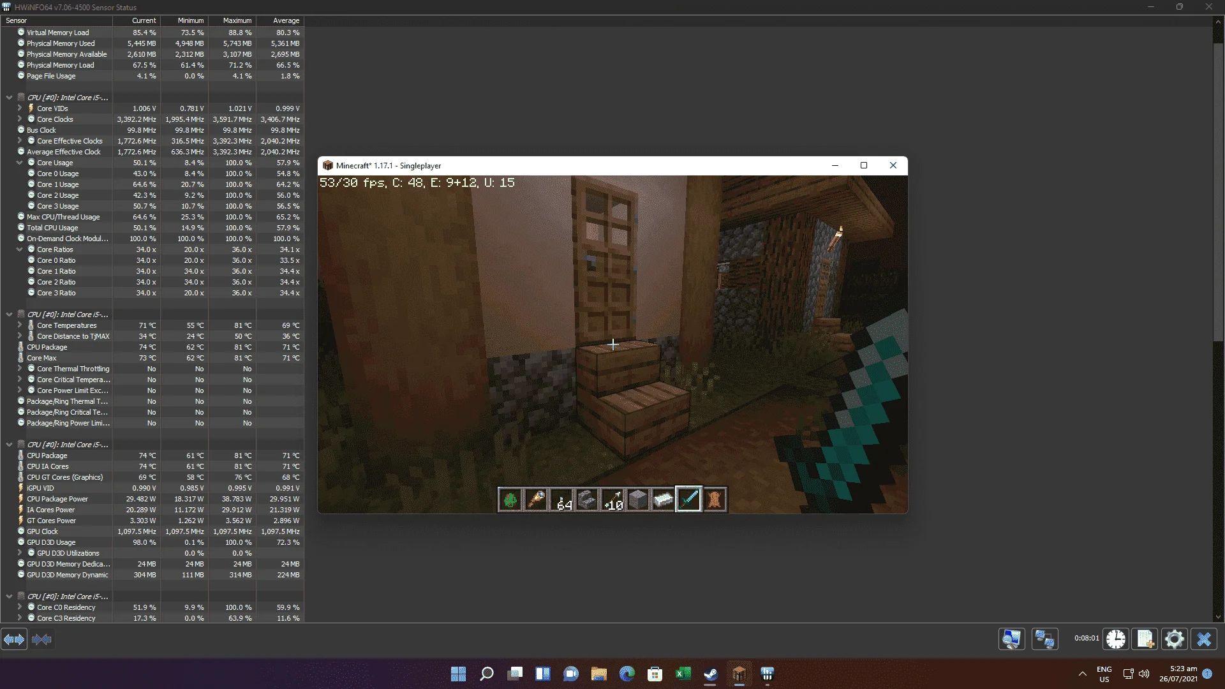Collapse the CPU [#0] group above Core Temperatures
Viewport: 1225px width, 689px height.
click(9, 315)
